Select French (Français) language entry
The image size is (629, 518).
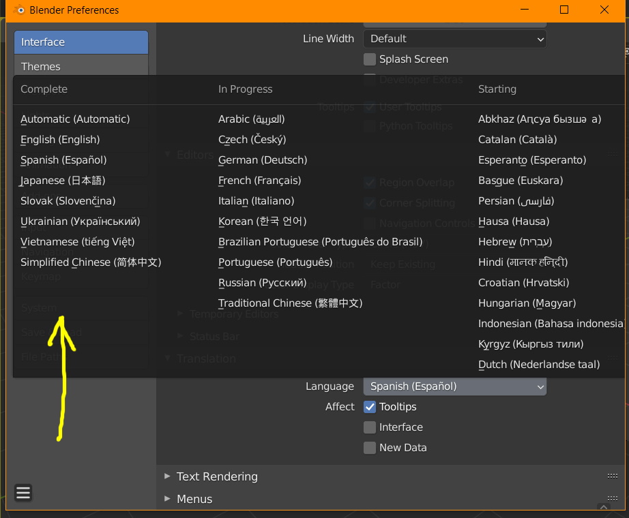click(259, 181)
